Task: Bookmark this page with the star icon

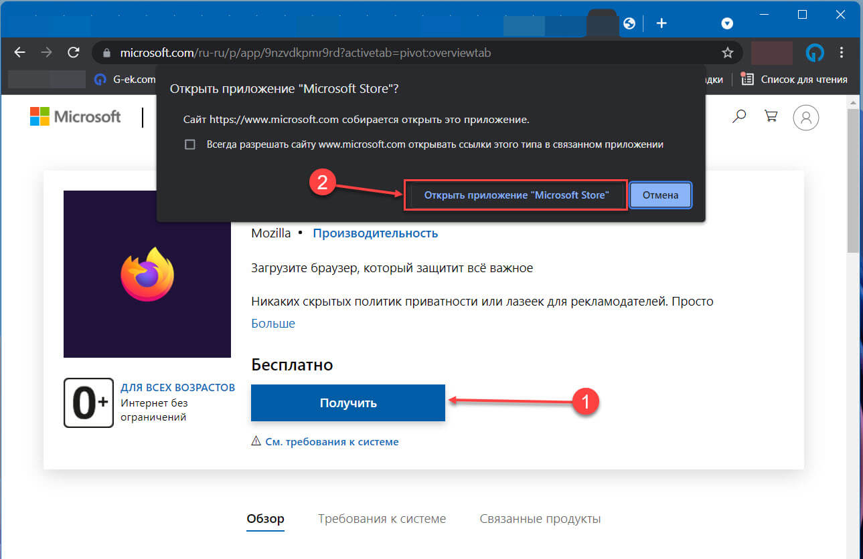Action: (x=728, y=52)
